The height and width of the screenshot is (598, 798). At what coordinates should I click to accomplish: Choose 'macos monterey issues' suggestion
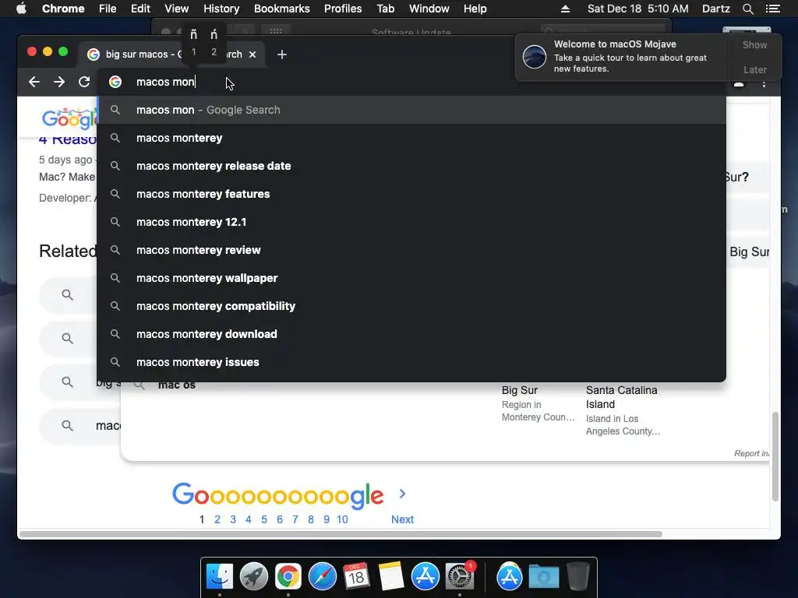click(411, 361)
